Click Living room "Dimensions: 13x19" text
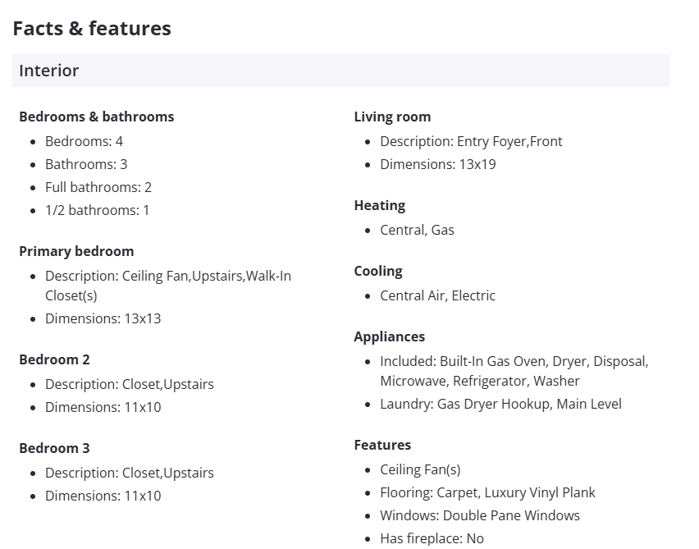This screenshot has height=549, width=699. [x=437, y=164]
